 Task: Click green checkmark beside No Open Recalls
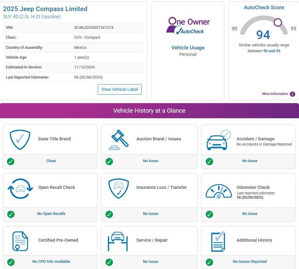tap(11, 214)
